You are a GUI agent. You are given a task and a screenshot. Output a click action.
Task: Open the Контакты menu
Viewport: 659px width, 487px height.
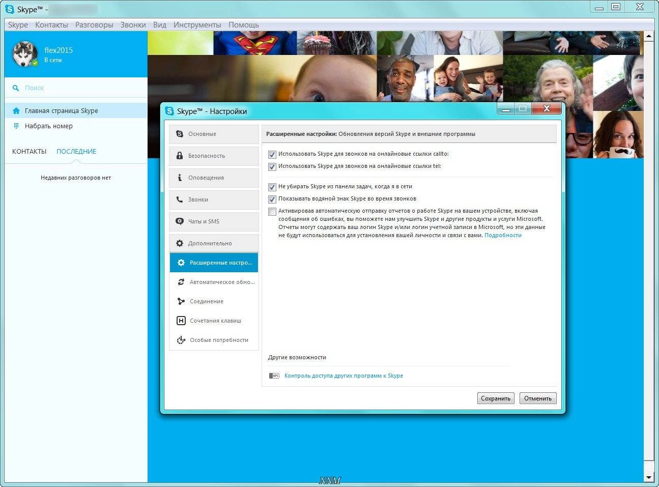pos(51,24)
